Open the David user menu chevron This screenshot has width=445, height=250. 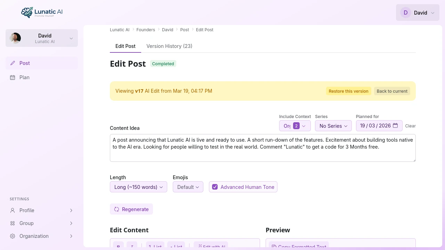coord(432,13)
